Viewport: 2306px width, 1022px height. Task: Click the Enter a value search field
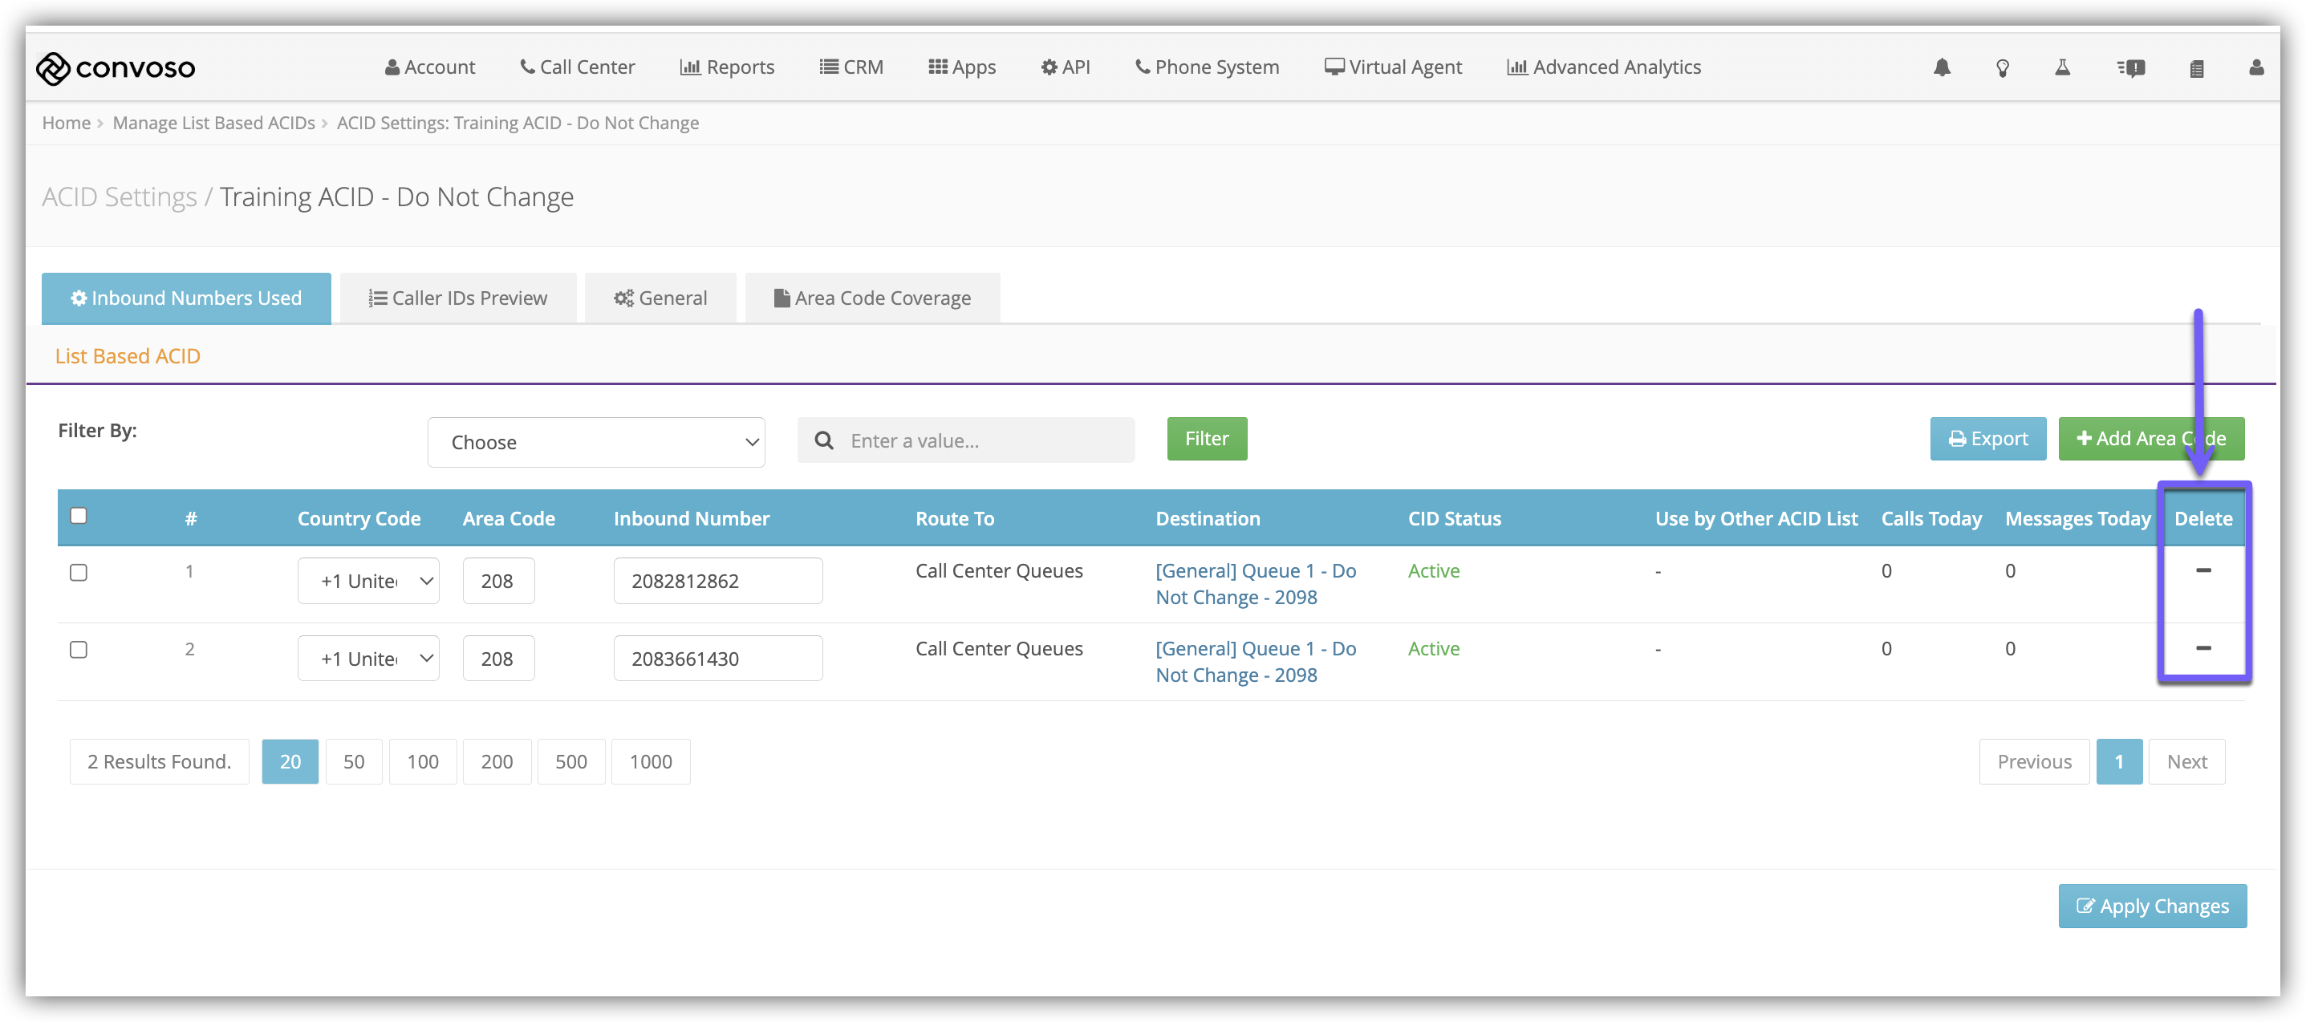click(983, 440)
